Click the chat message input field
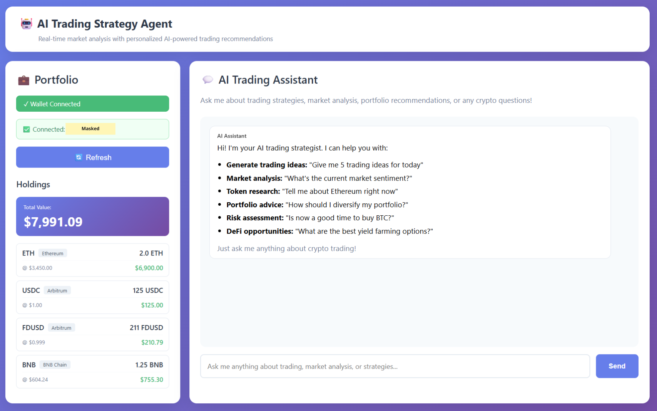Viewport: 657px width, 411px height. (395, 366)
